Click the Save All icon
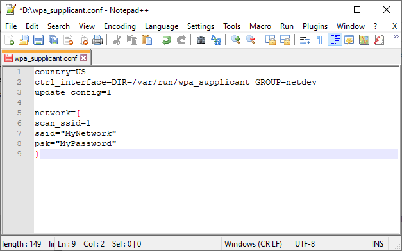This screenshot has width=402, height=251. tap(53, 40)
